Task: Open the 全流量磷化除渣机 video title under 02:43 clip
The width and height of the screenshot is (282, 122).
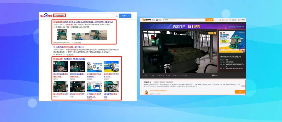Action: [94, 95]
